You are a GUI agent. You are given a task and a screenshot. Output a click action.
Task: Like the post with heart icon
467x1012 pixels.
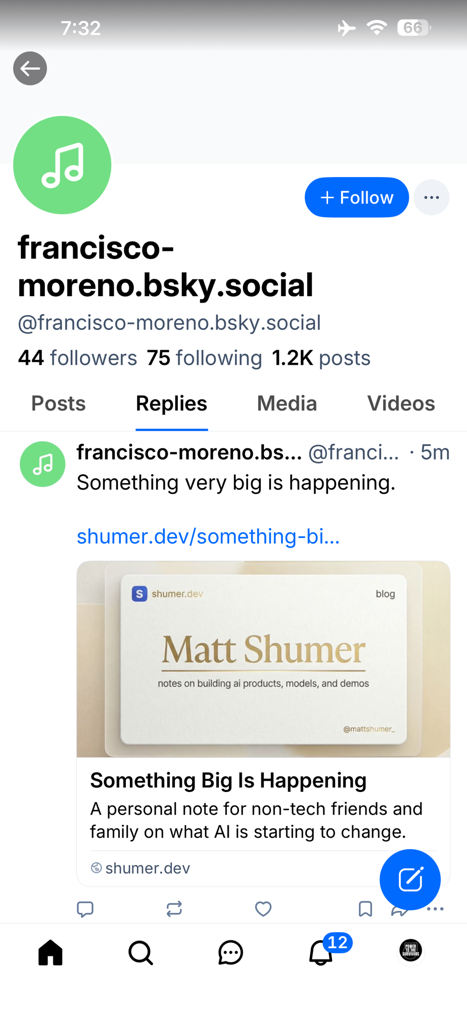click(263, 909)
